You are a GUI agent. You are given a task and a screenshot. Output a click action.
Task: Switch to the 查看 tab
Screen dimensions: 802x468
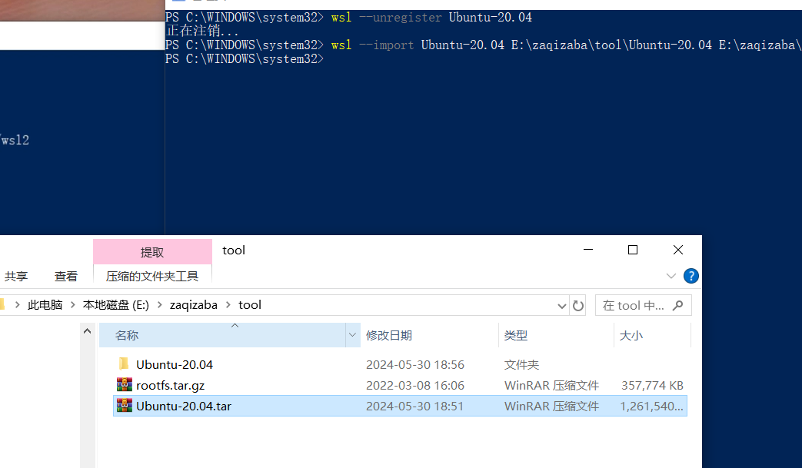point(66,276)
